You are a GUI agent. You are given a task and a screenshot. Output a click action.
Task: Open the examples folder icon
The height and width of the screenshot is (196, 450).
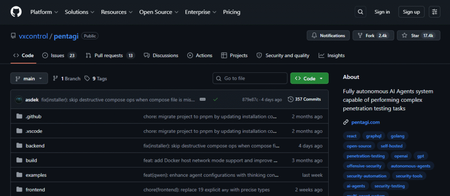coord(19,175)
